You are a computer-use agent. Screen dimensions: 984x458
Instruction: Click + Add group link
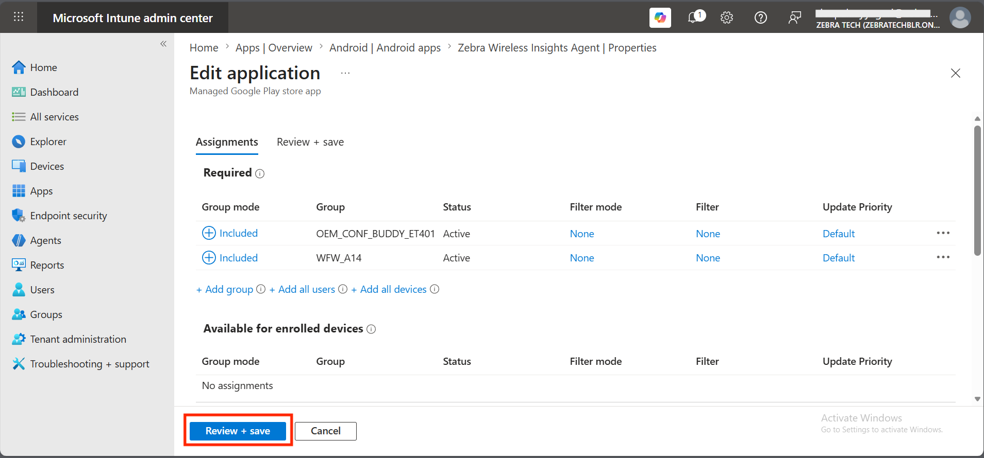click(225, 289)
